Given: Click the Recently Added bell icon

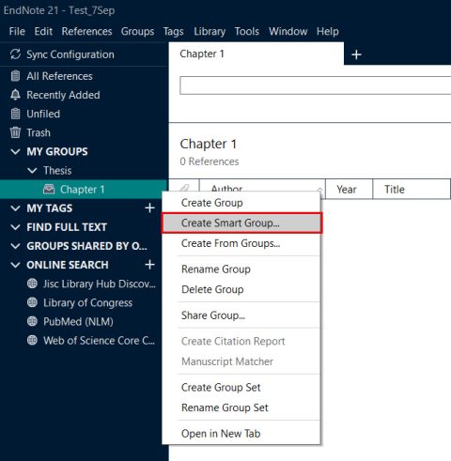Looking at the screenshot, I should tap(15, 95).
